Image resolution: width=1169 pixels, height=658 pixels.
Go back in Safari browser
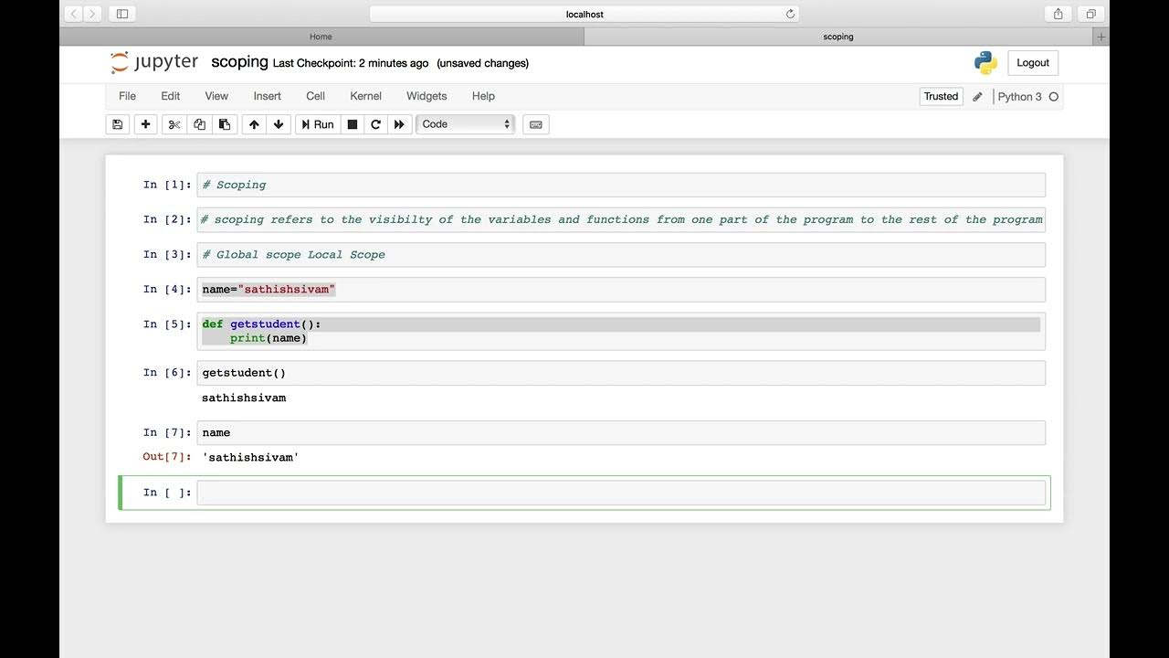pyautogui.click(x=73, y=14)
